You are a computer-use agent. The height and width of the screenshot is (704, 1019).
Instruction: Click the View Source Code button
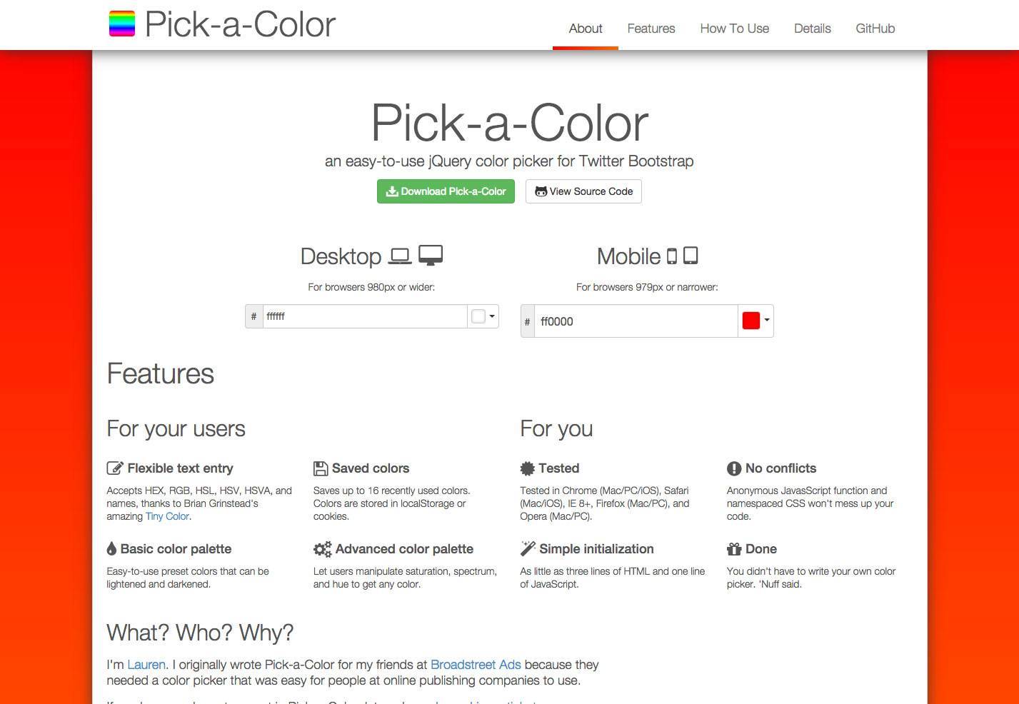click(583, 191)
